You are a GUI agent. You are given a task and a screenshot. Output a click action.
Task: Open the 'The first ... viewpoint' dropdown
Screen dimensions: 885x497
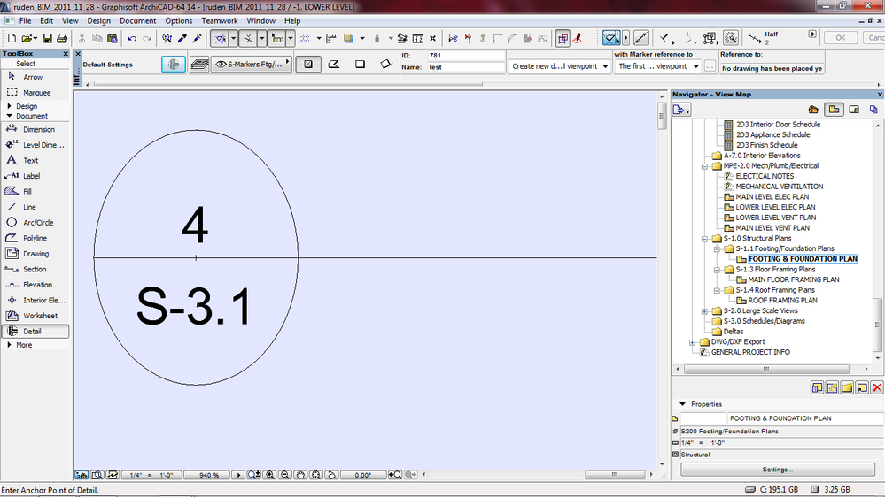[657, 66]
